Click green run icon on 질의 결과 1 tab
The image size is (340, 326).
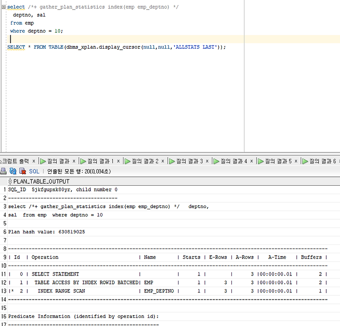(83, 161)
